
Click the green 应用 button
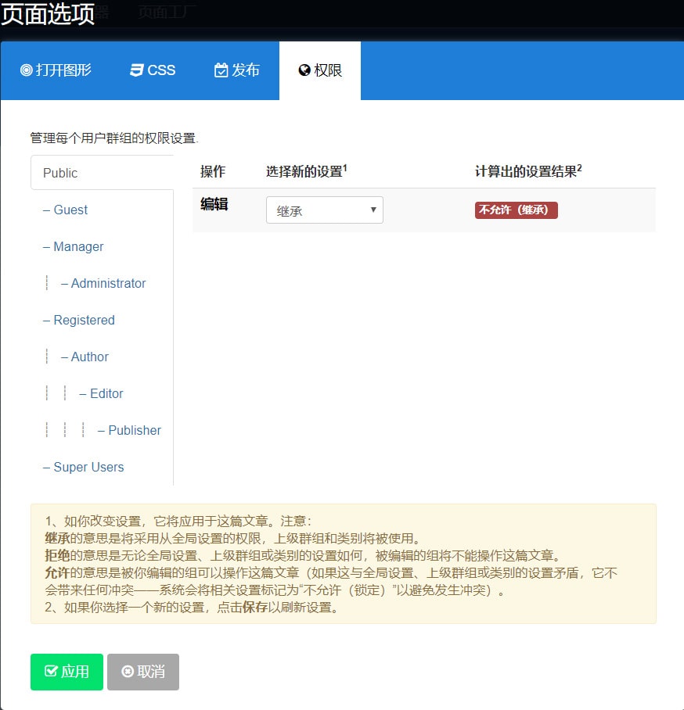(67, 672)
